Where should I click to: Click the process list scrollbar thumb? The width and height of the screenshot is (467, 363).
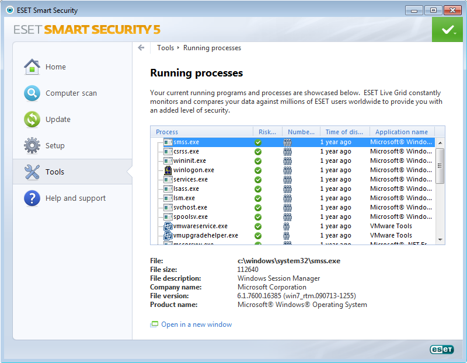tap(440, 166)
